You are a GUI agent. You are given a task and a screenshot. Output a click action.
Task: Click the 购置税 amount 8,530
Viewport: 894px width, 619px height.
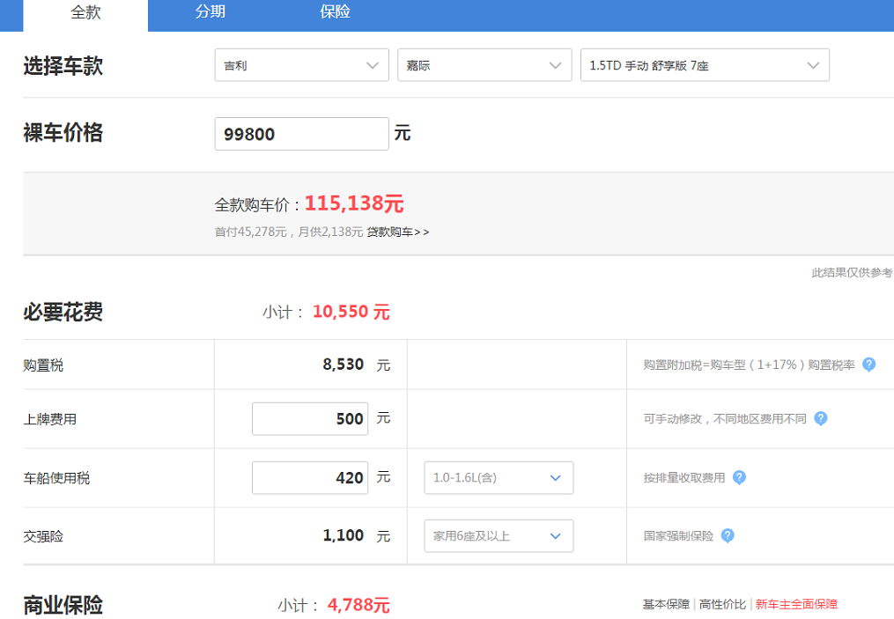[x=344, y=365]
